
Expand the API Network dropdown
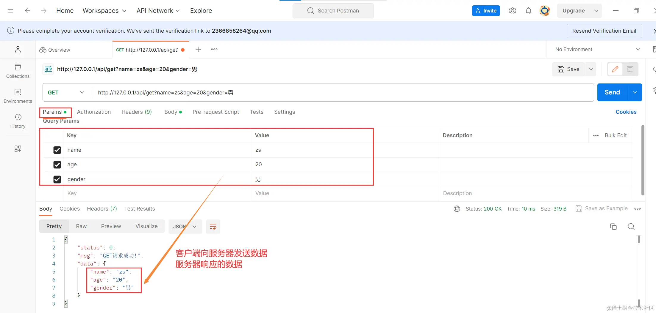pyautogui.click(x=158, y=11)
